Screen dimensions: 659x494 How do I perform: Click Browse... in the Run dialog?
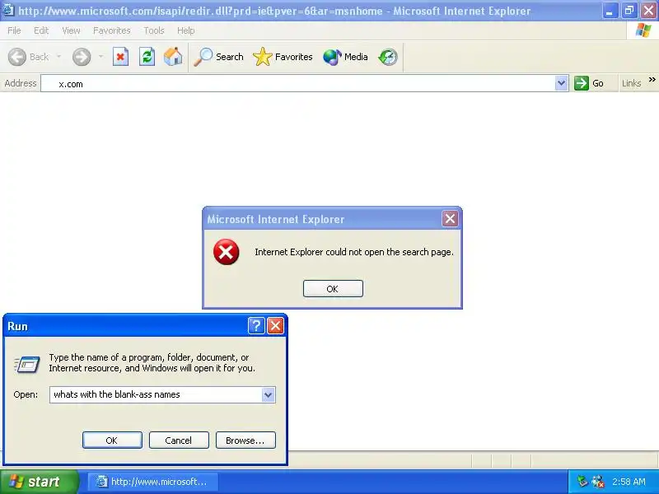[245, 440]
